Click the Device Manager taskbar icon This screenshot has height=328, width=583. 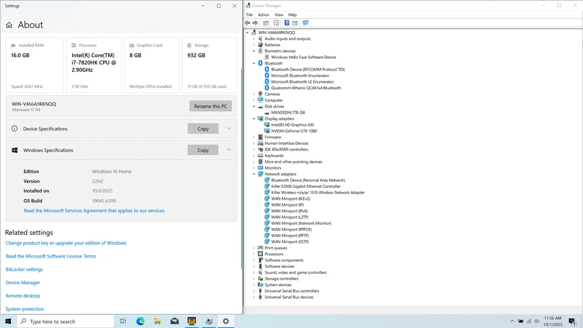pos(208,321)
